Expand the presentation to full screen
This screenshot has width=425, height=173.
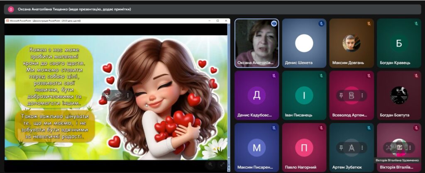pos(222,164)
